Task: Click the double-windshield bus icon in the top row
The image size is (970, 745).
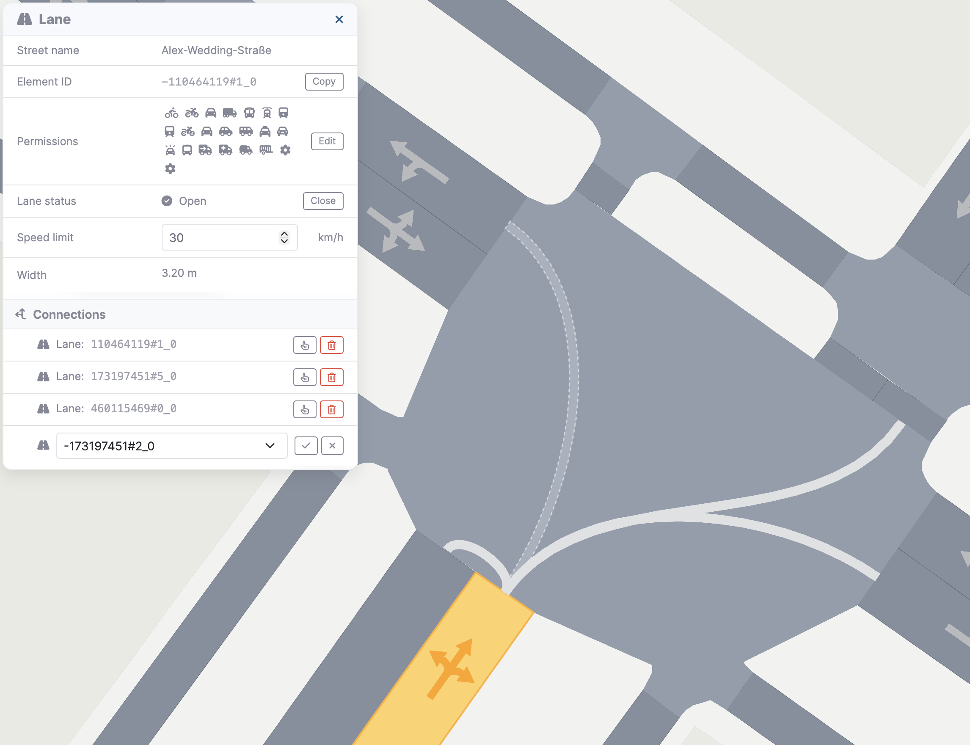Action: pos(250,113)
